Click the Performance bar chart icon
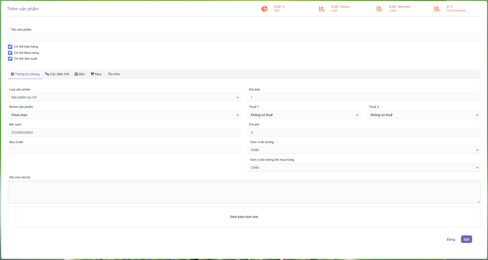The image size is (488, 260). click(x=437, y=9)
